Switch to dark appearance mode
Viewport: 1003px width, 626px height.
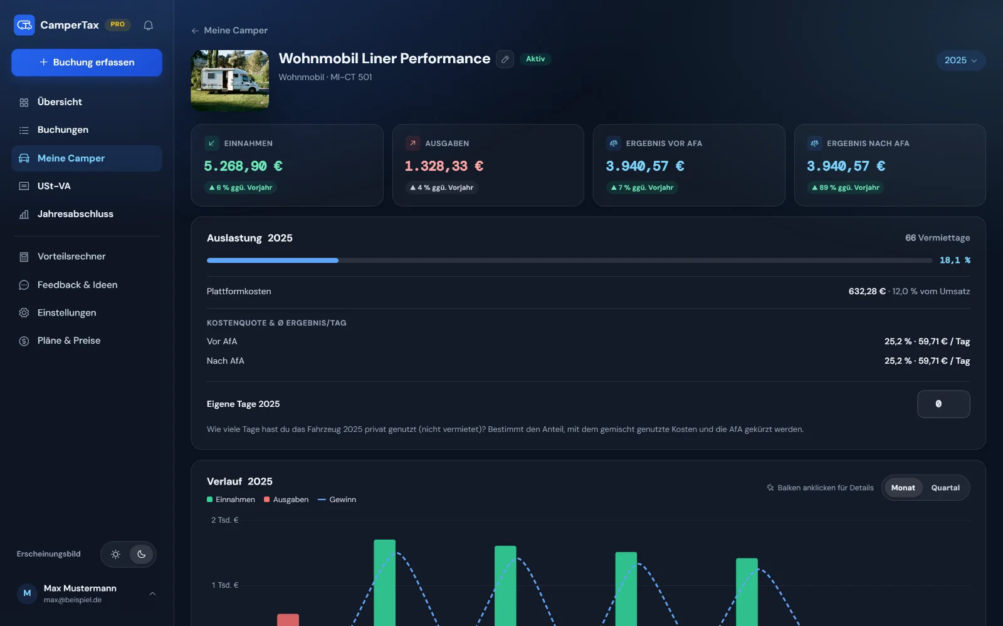click(x=142, y=554)
